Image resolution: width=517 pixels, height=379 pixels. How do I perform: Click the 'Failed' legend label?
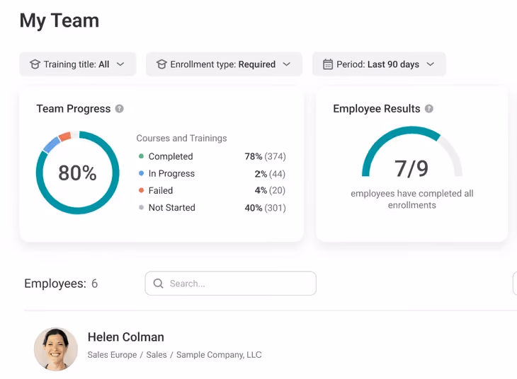pos(161,190)
